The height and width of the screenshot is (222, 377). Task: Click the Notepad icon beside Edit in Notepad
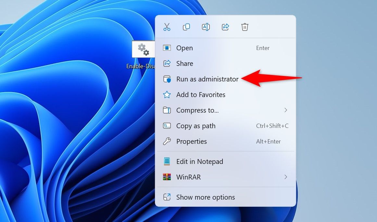tap(167, 161)
